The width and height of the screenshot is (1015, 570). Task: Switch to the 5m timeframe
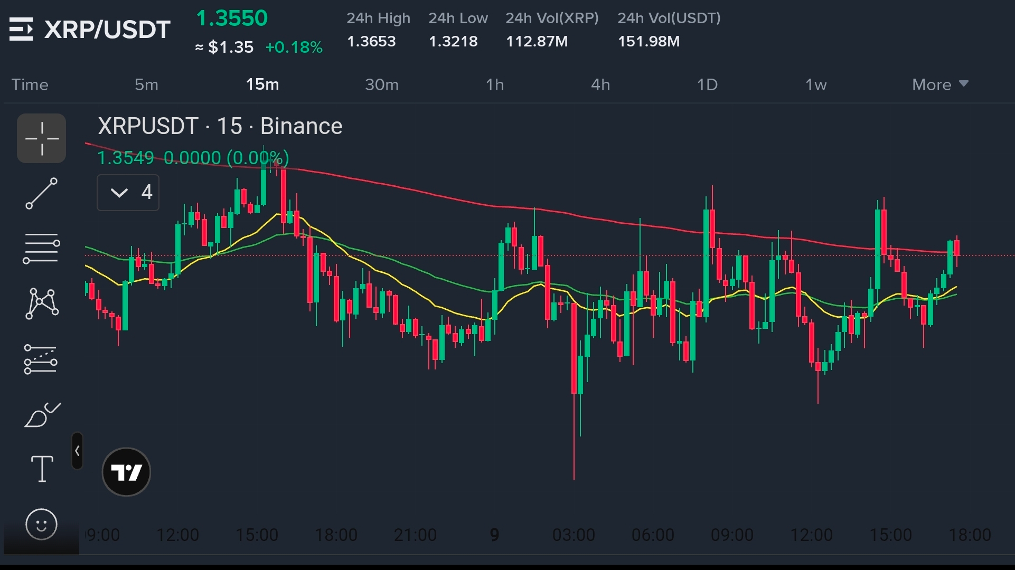(x=146, y=84)
